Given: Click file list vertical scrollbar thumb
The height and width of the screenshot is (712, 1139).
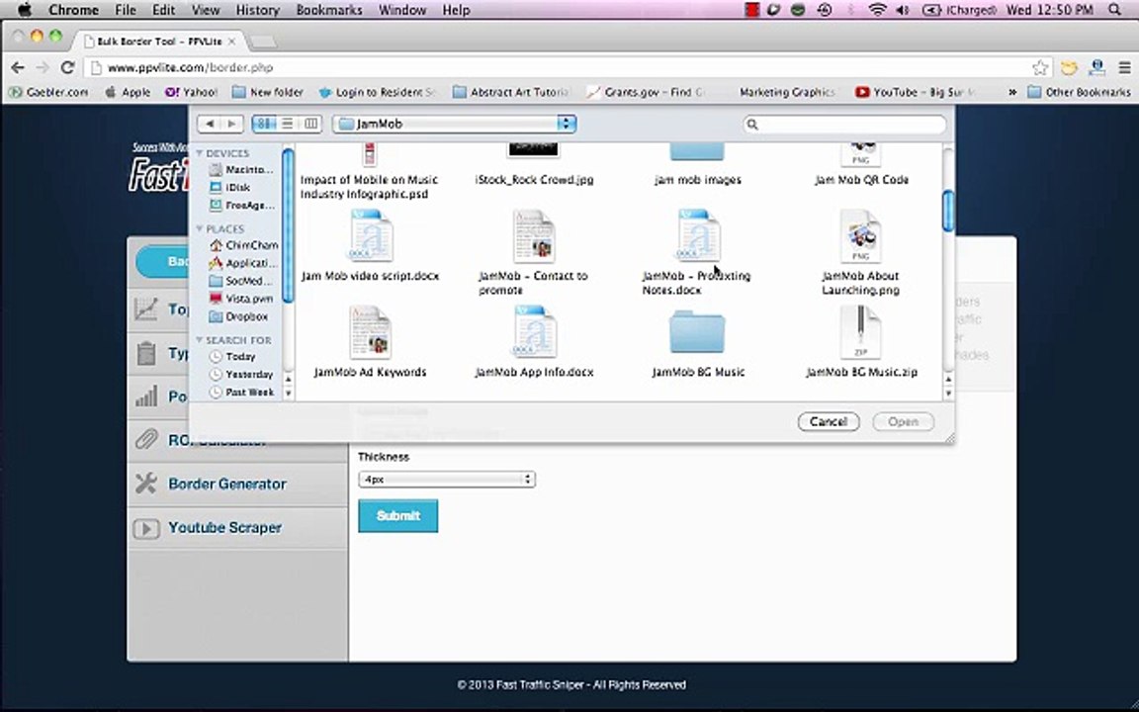Looking at the screenshot, I should [948, 211].
